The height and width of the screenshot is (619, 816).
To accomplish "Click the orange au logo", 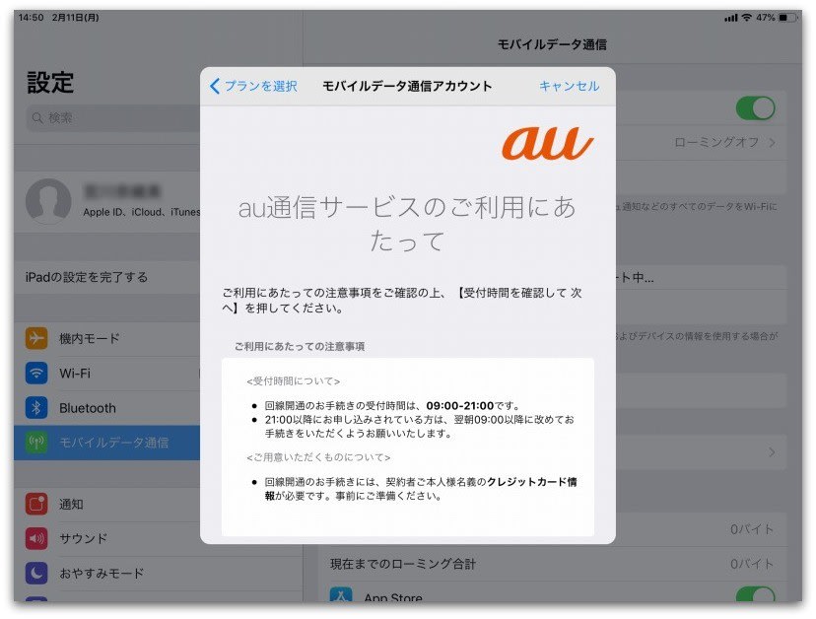I will pos(547,143).
